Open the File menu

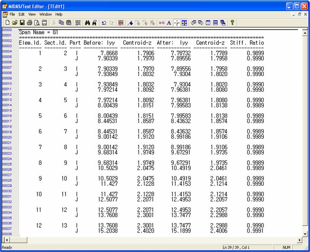click(12, 14)
